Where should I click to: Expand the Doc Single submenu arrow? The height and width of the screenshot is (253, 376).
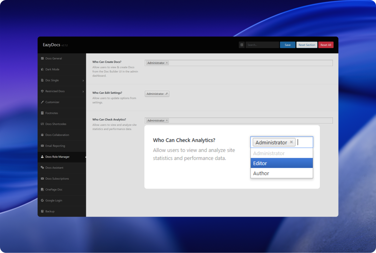pos(83,80)
